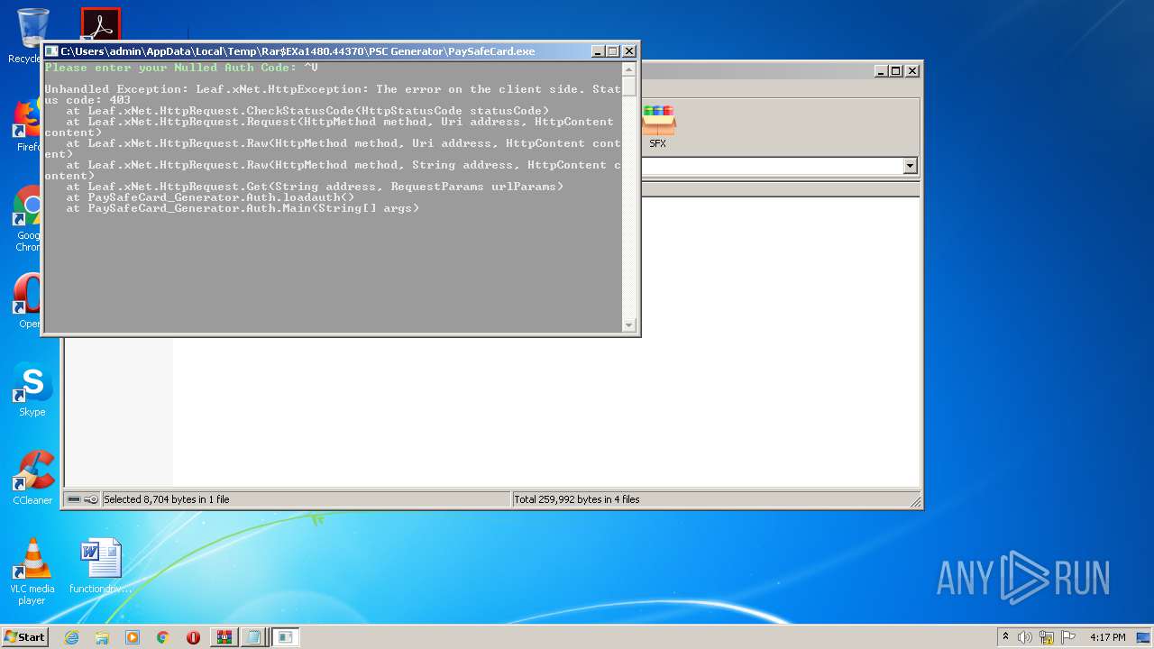This screenshot has width=1154, height=649.
Task: Click the SFX toolbar icon in WinRAR
Action: 658,127
